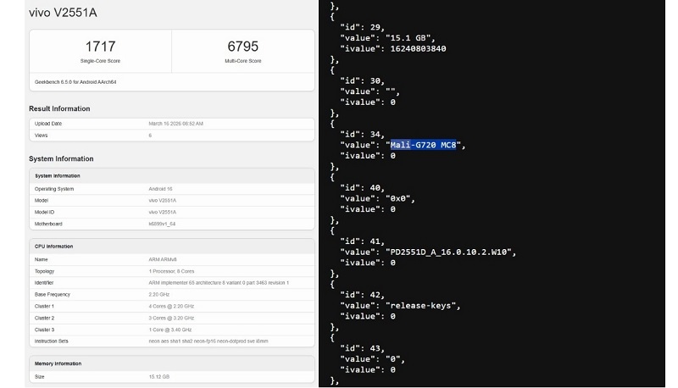678x388 pixels.
Task: Select "1 Core @ 3.40 GHz" value
Action: pos(170,330)
